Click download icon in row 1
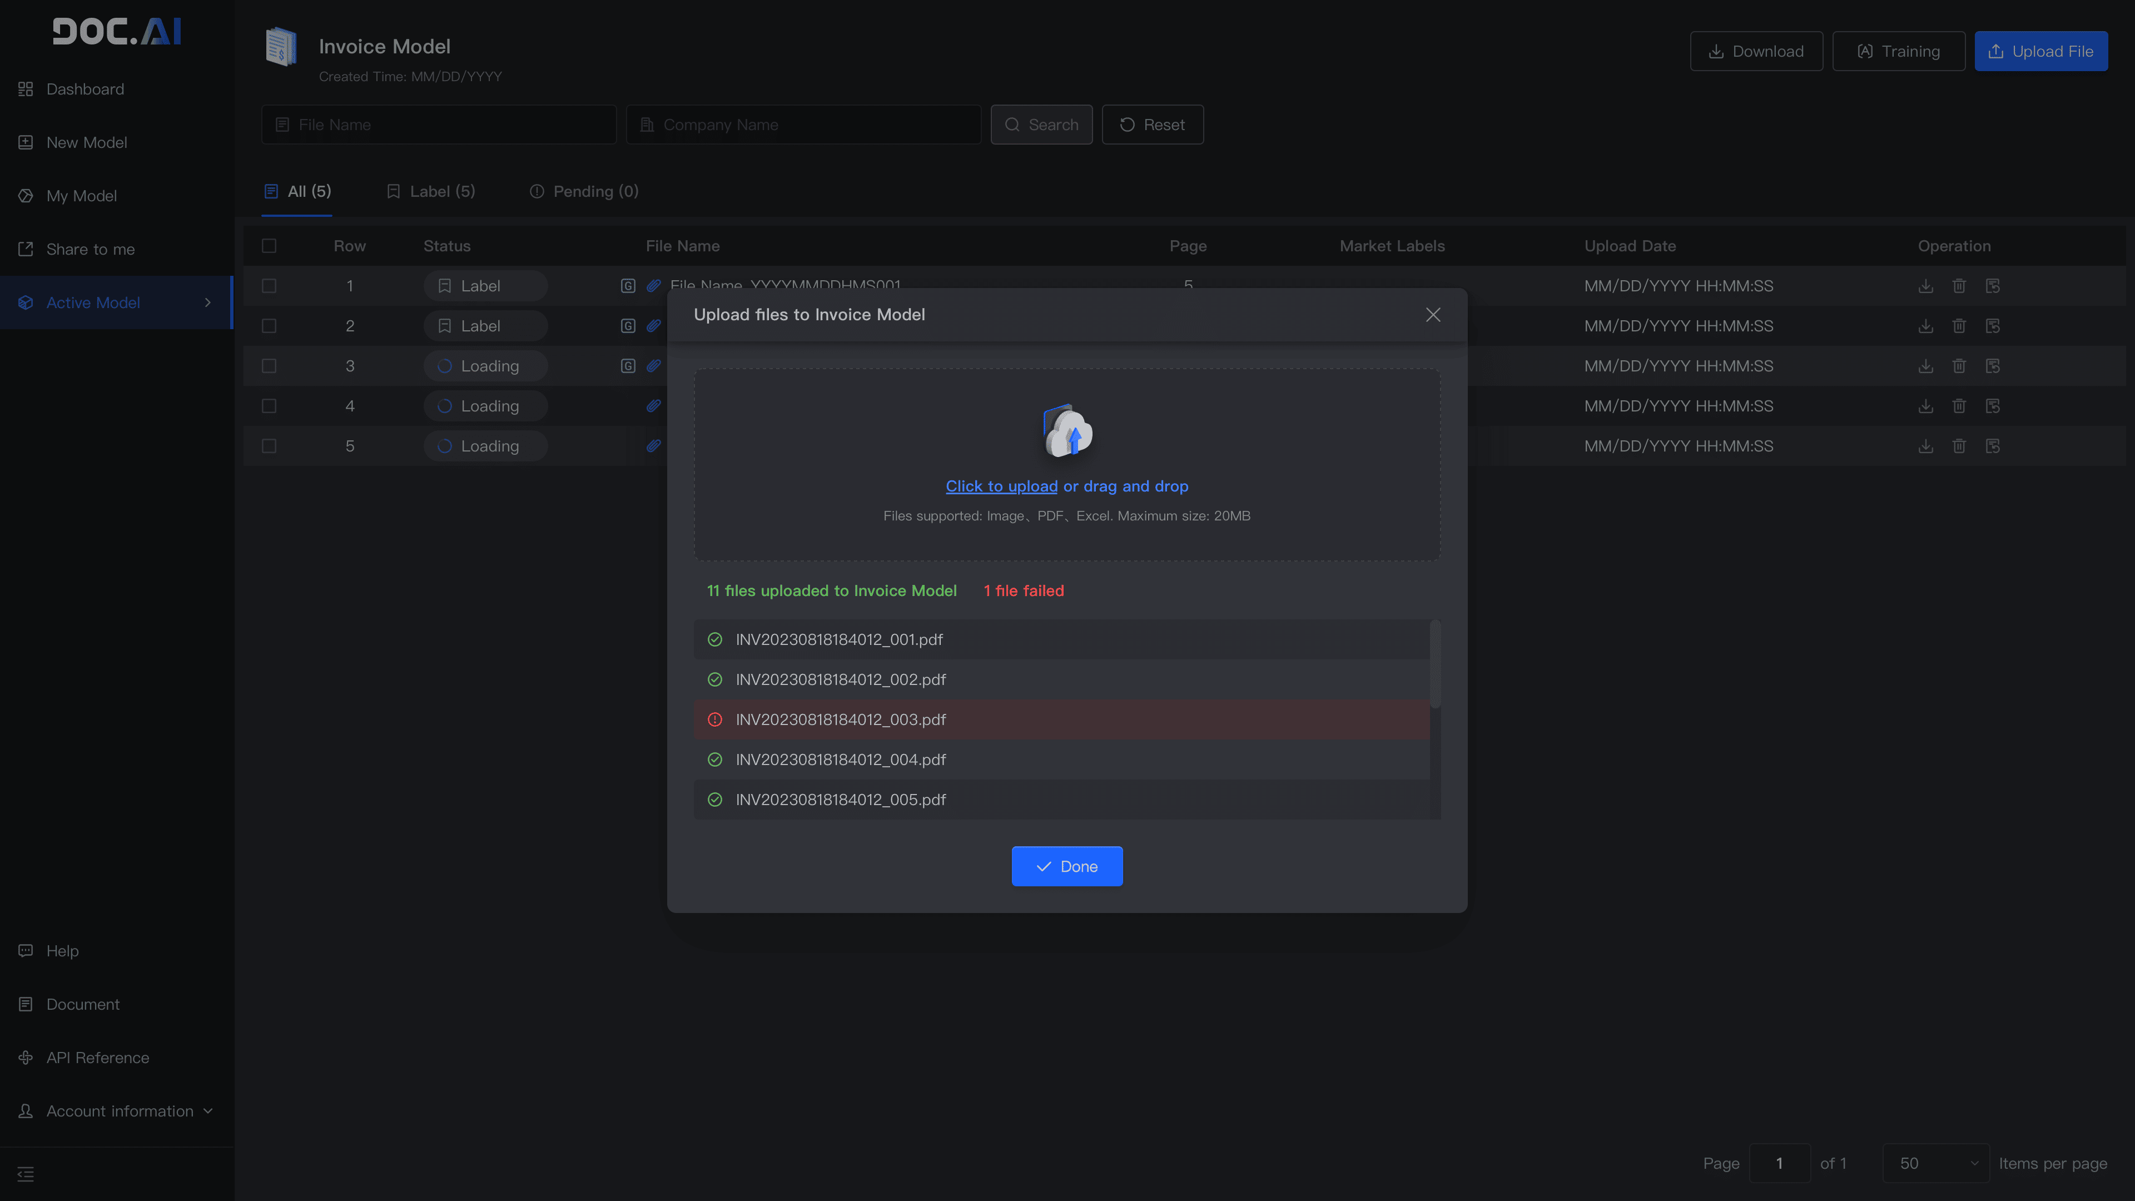The width and height of the screenshot is (2135, 1201). click(x=1925, y=286)
